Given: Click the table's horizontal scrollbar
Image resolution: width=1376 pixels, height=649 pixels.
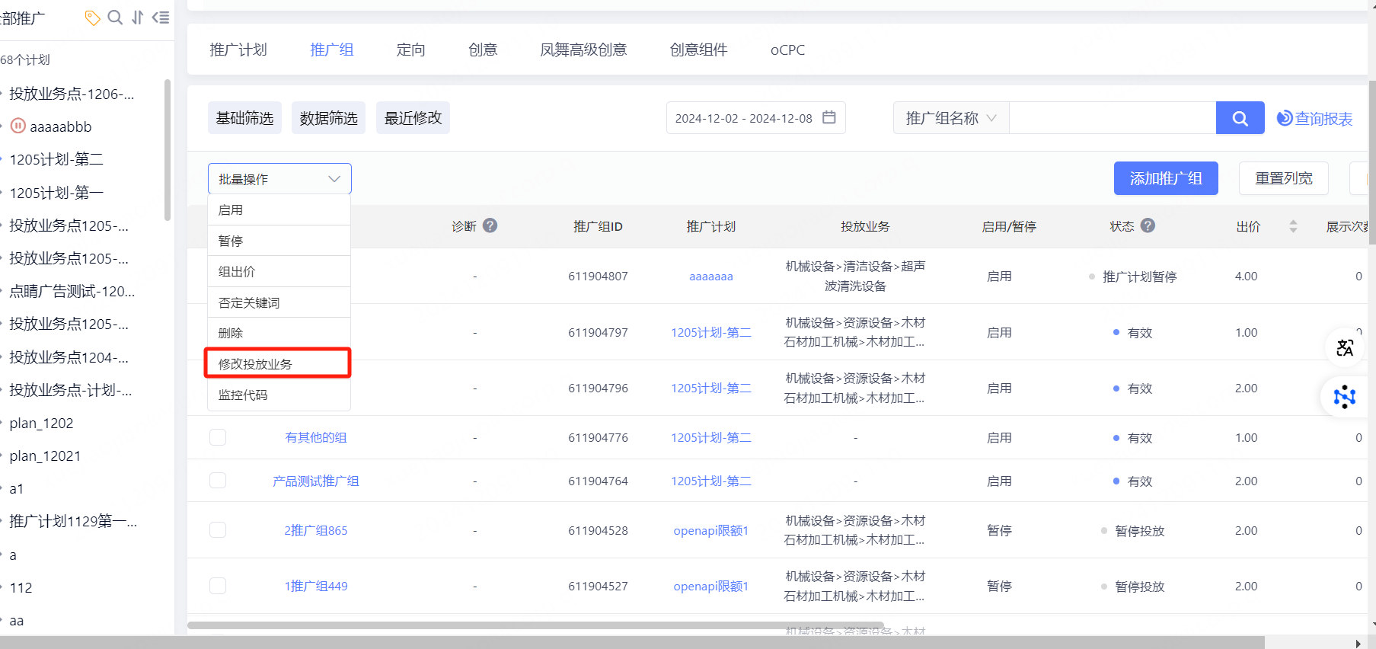Looking at the screenshot, I should pyautogui.click(x=535, y=625).
